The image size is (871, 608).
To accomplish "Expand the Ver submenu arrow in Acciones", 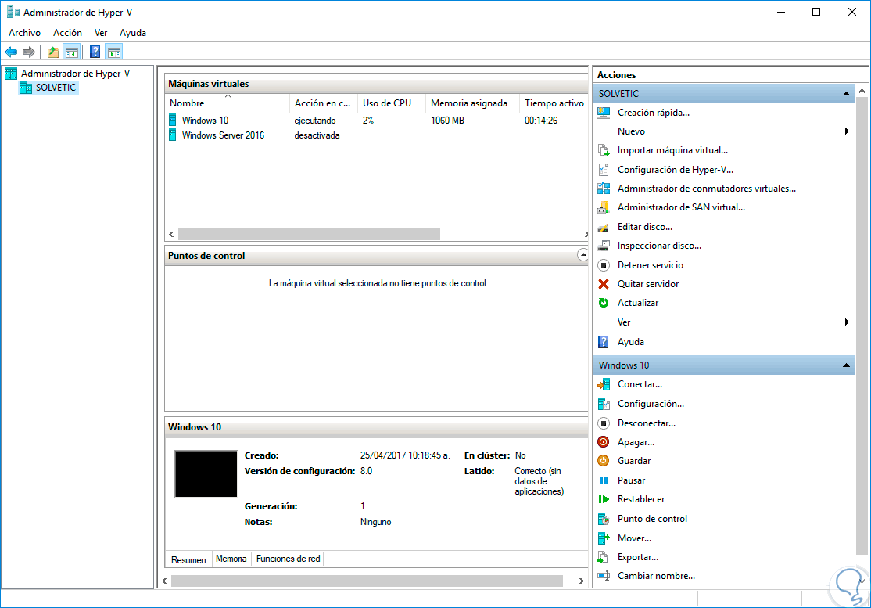I will click(847, 322).
